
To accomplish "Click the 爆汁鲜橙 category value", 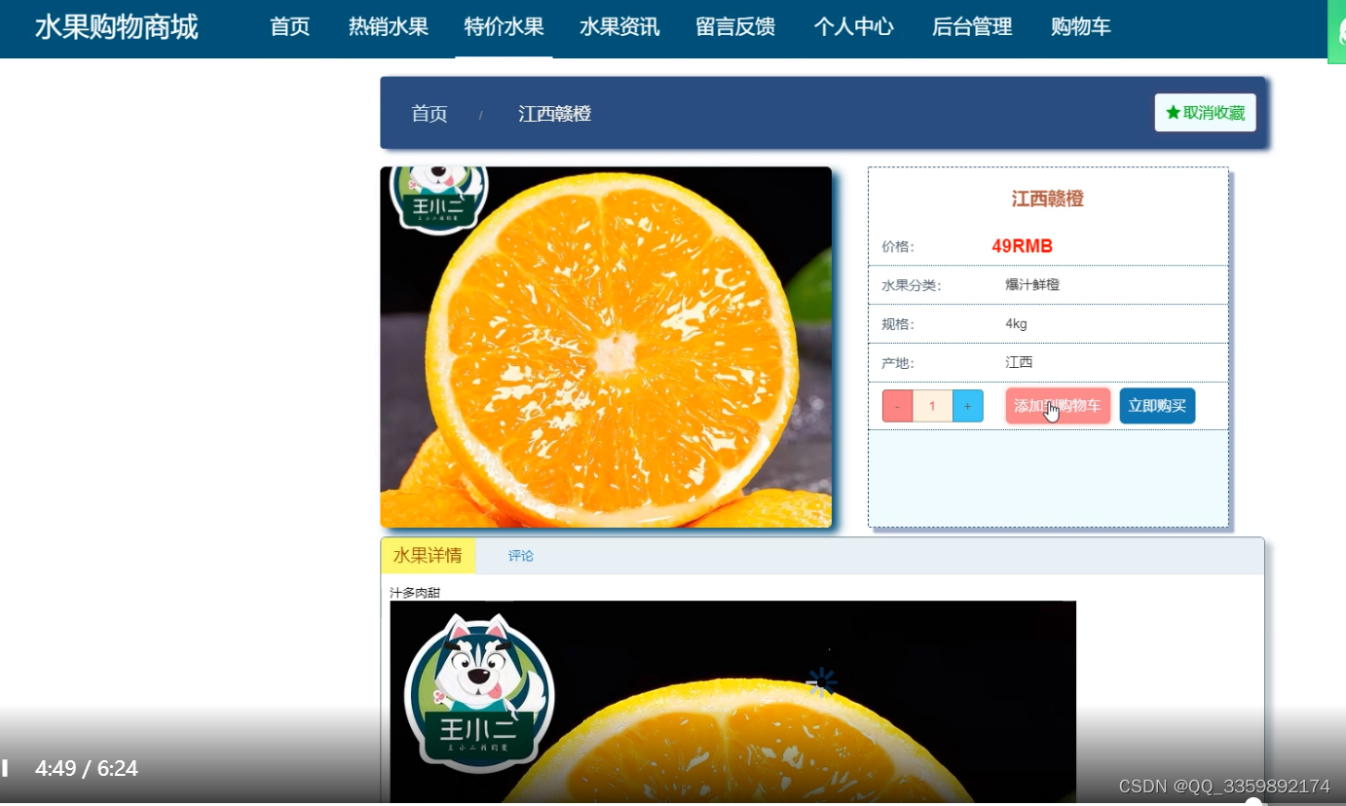I will click(1032, 285).
